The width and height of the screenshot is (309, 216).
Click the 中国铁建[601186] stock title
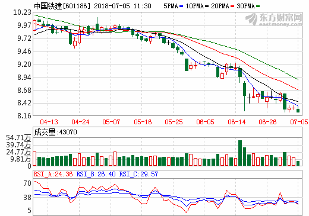(62, 6)
